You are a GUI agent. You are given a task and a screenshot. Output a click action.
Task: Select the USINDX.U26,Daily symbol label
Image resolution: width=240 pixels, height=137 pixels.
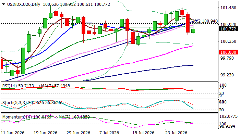pos(24,4)
